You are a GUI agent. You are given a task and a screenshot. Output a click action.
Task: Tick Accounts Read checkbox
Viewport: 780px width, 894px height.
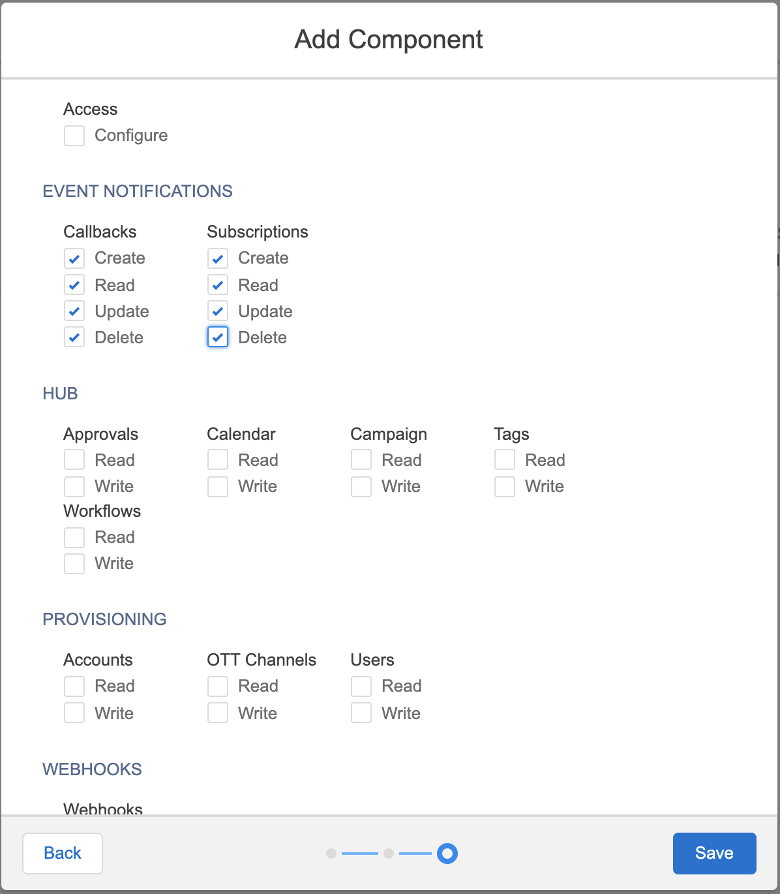(74, 686)
